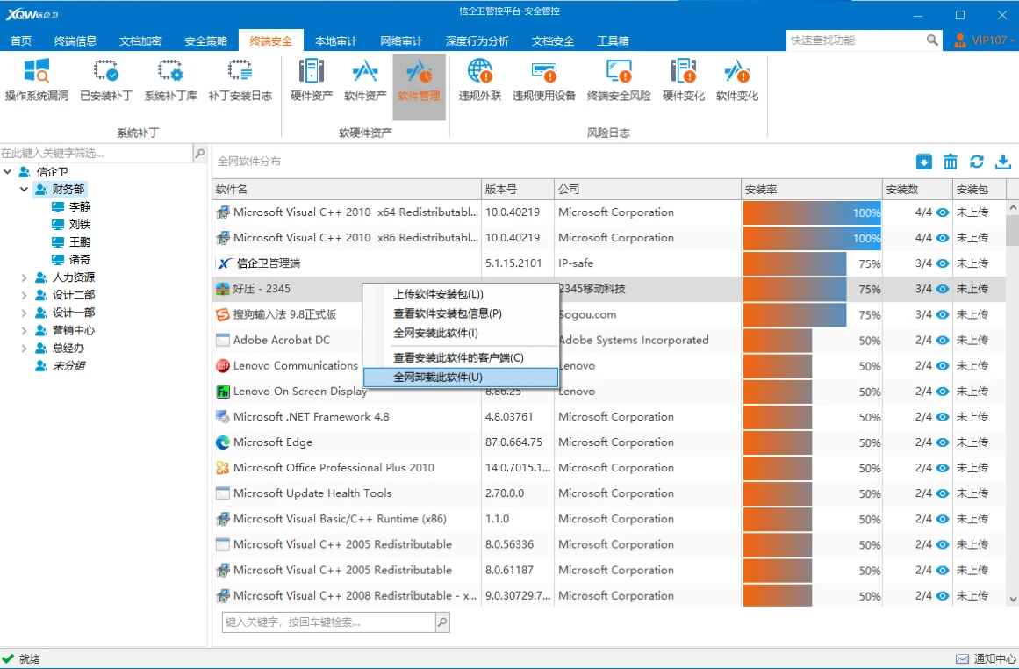
Task: Sort by the 安装数 column header
Action: coord(917,189)
